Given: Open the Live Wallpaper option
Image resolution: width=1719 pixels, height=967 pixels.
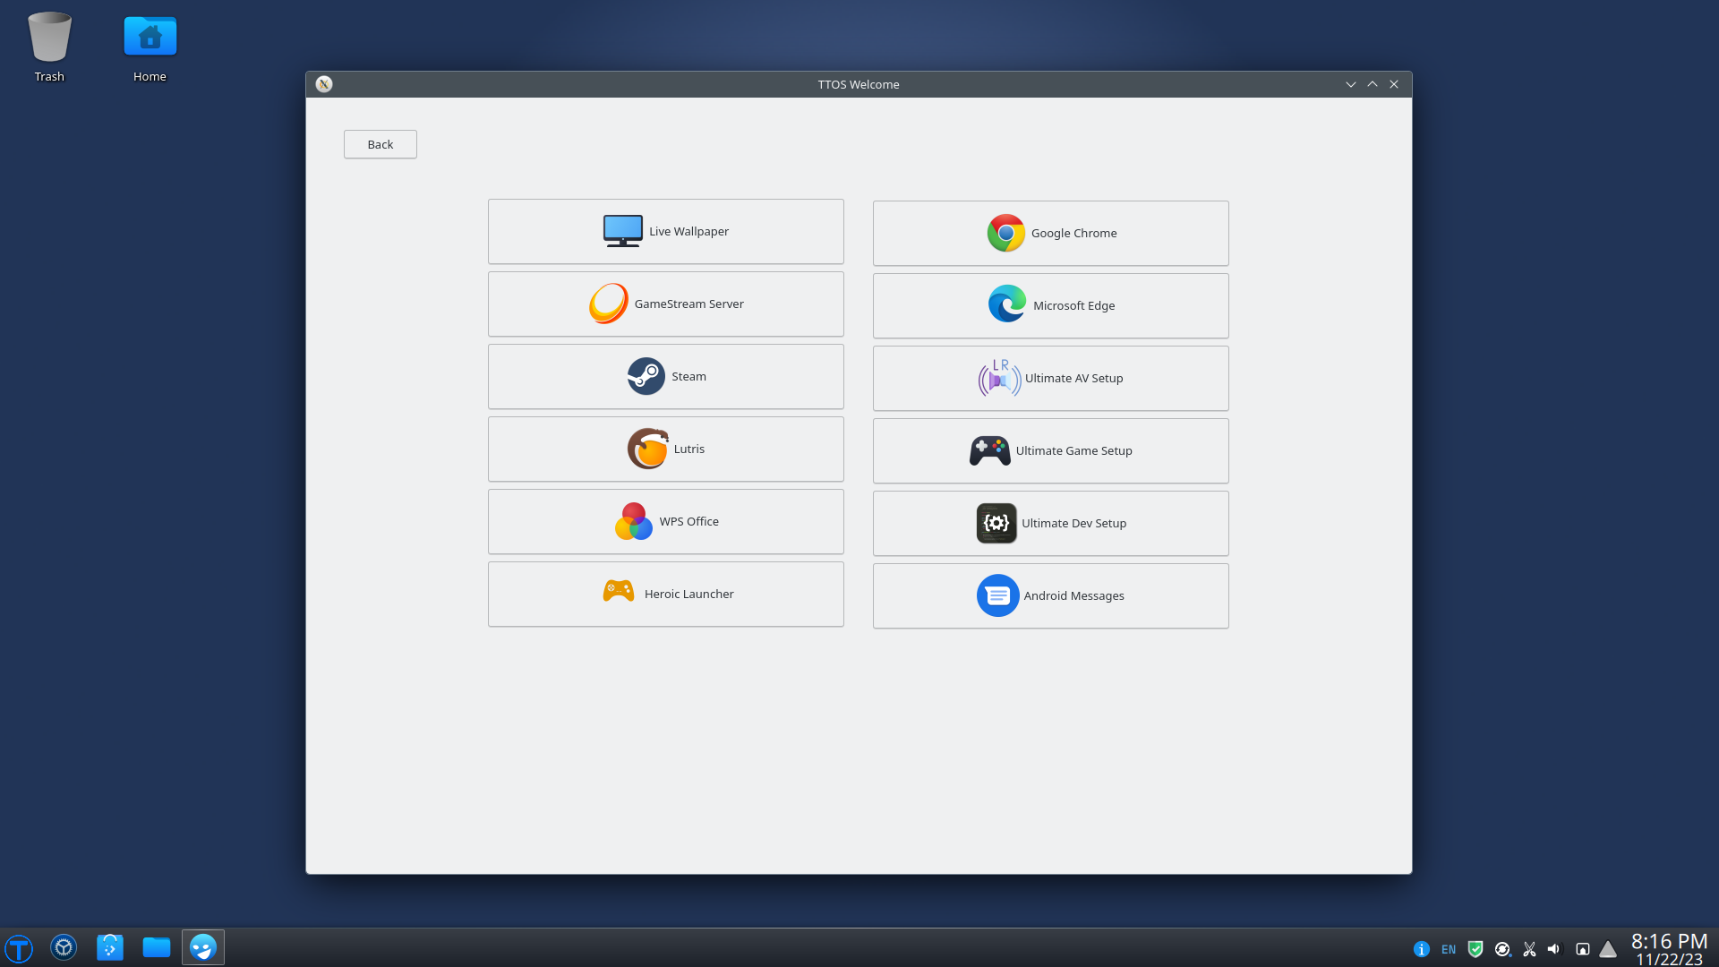Looking at the screenshot, I should pyautogui.click(x=665, y=231).
